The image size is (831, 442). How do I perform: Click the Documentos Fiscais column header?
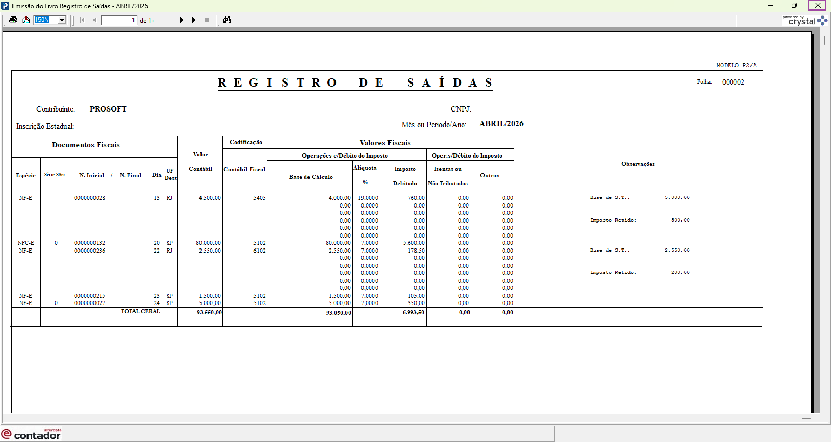coord(86,145)
